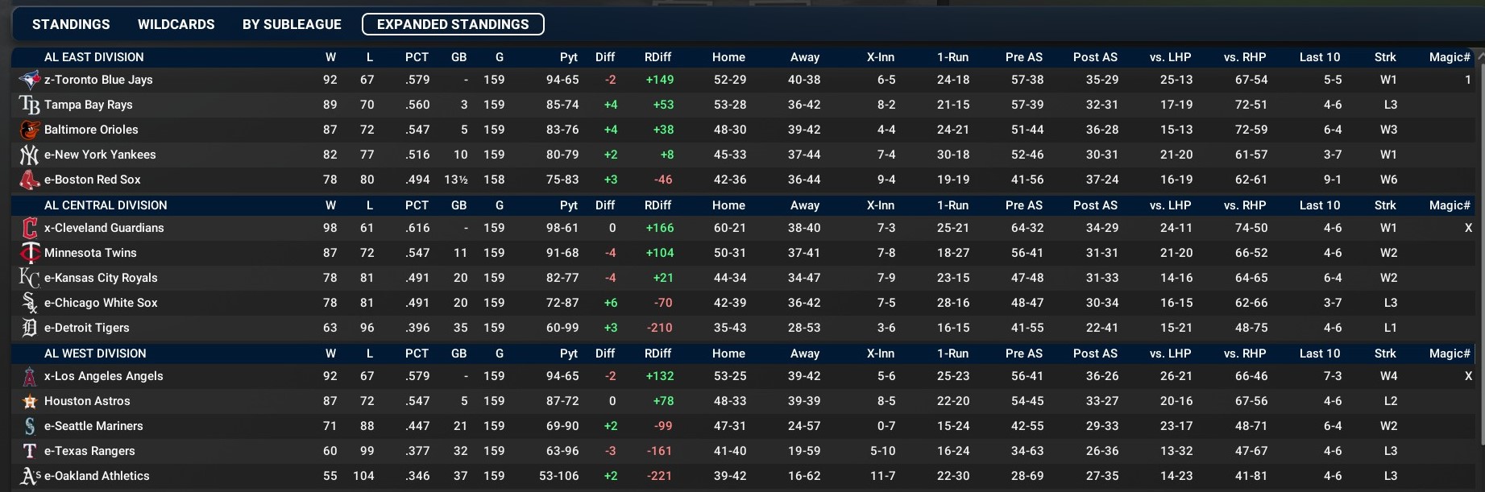Image resolution: width=1485 pixels, height=492 pixels.
Task: Open the Los Angeles Angels team link
Action: 103,376
